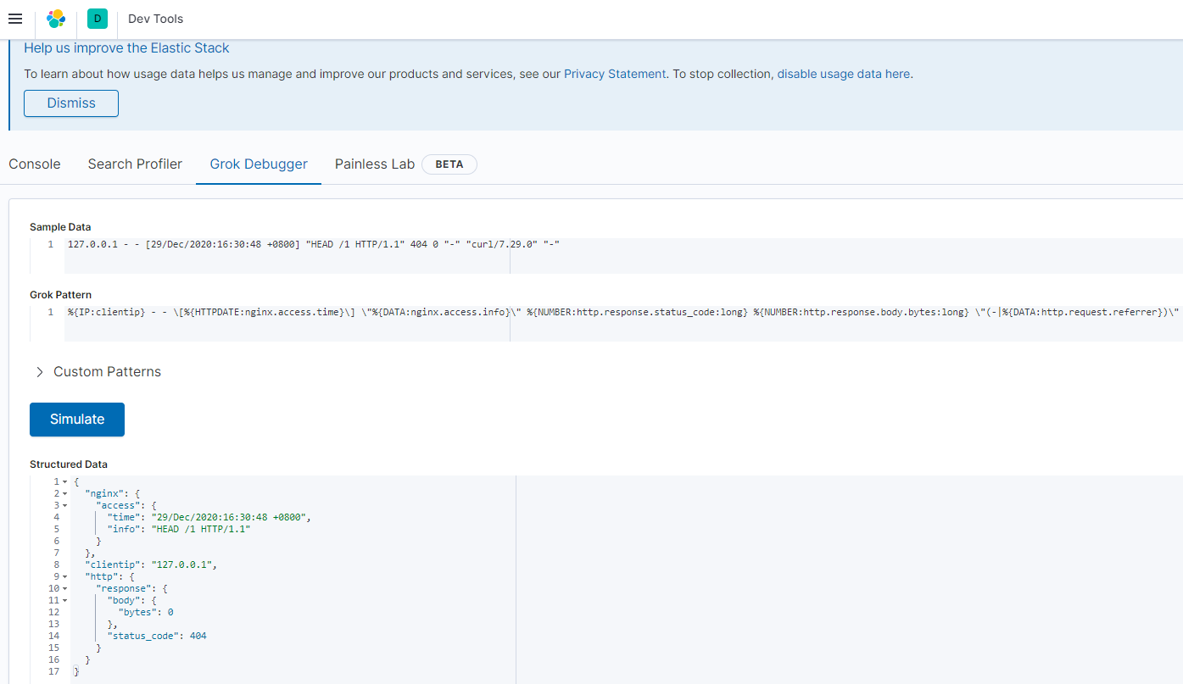Click the "time" value in structured data
This screenshot has height=684, width=1183.
(231, 517)
